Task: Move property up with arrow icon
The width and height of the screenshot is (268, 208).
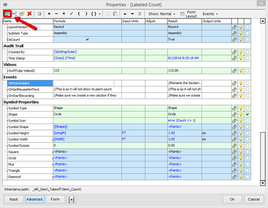Action: click(125, 14)
